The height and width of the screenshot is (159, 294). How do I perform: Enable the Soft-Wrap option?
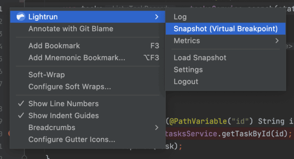click(x=46, y=75)
